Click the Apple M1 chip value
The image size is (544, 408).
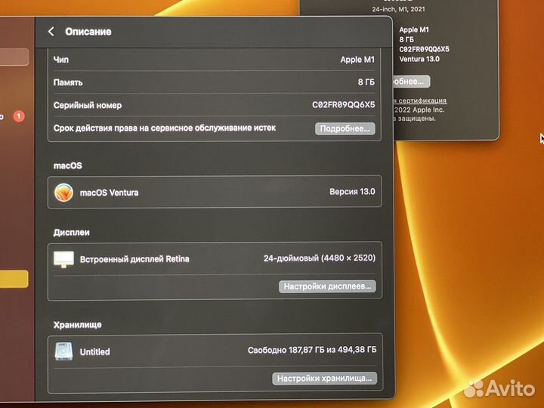tap(357, 60)
